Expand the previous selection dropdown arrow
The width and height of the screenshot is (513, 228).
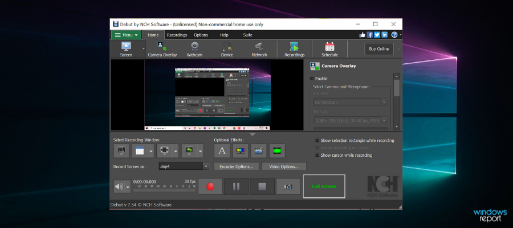click(x=200, y=151)
